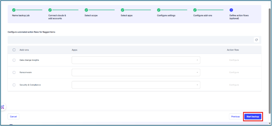Click the refresh icon above the table

click(x=256, y=40)
